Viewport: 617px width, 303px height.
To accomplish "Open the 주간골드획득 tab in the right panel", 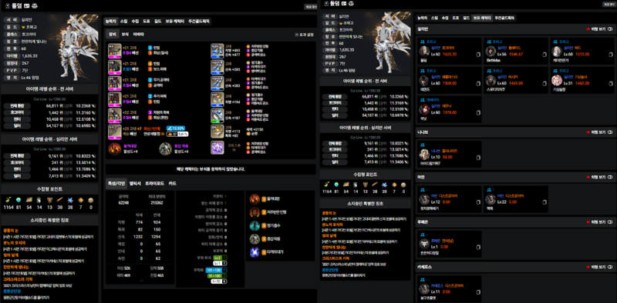I will coord(504,18).
